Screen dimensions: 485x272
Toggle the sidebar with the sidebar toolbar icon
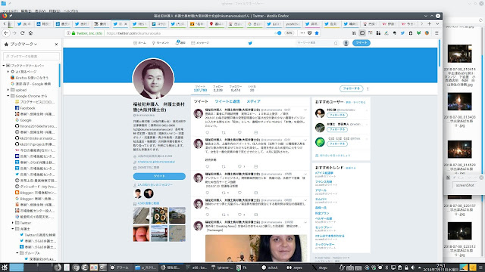tap(362, 33)
